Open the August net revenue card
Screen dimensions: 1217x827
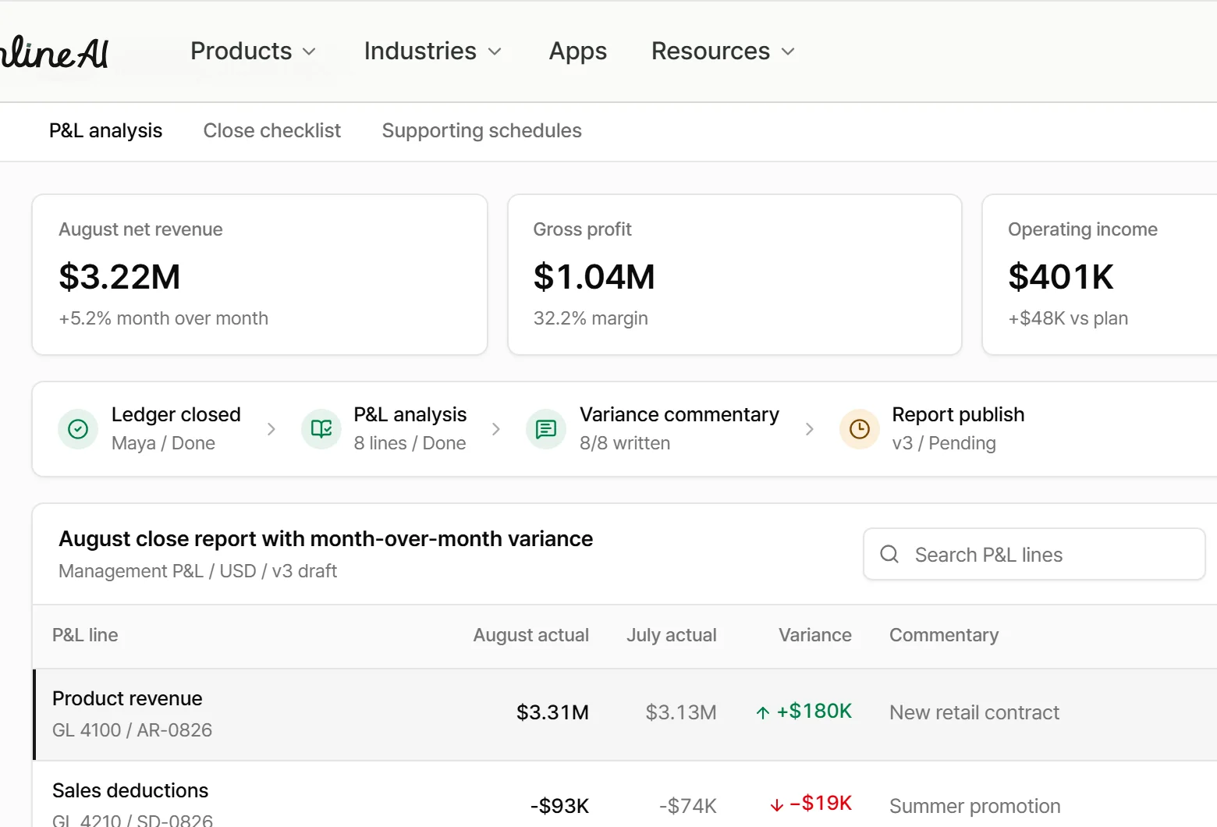pyautogui.click(x=260, y=275)
